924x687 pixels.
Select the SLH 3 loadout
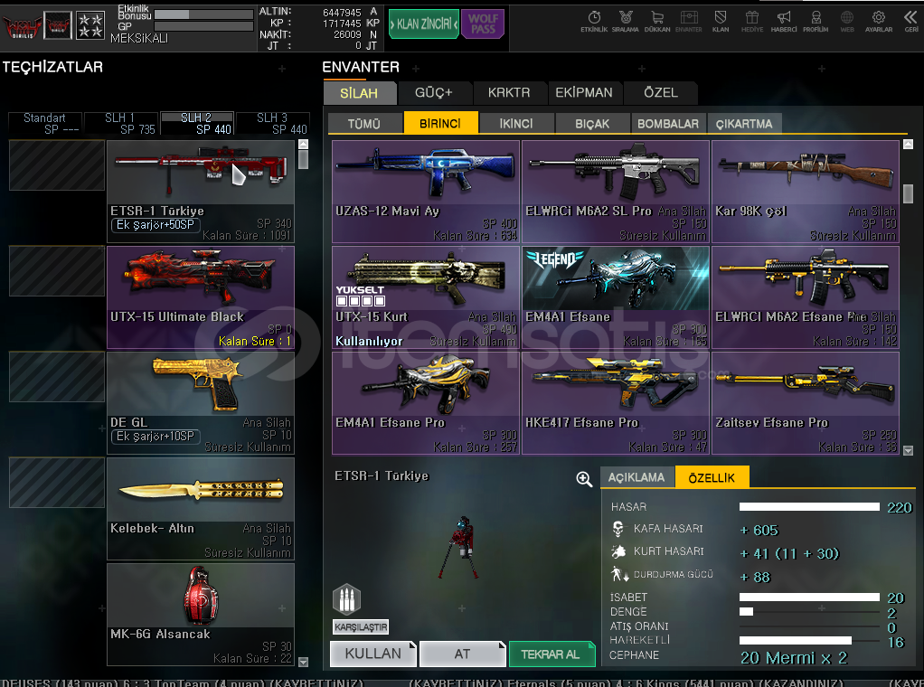[273, 124]
